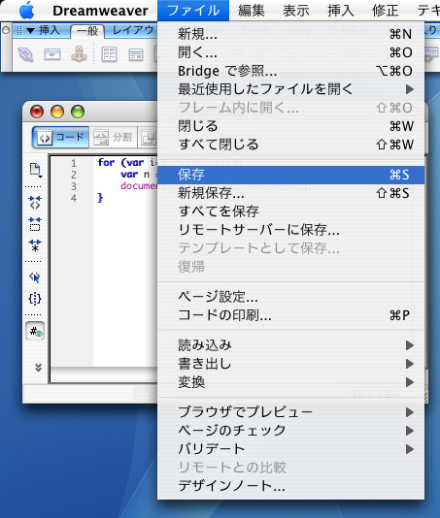Select 保存 to save the document
This screenshot has width=440, height=518.
(x=290, y=175)
